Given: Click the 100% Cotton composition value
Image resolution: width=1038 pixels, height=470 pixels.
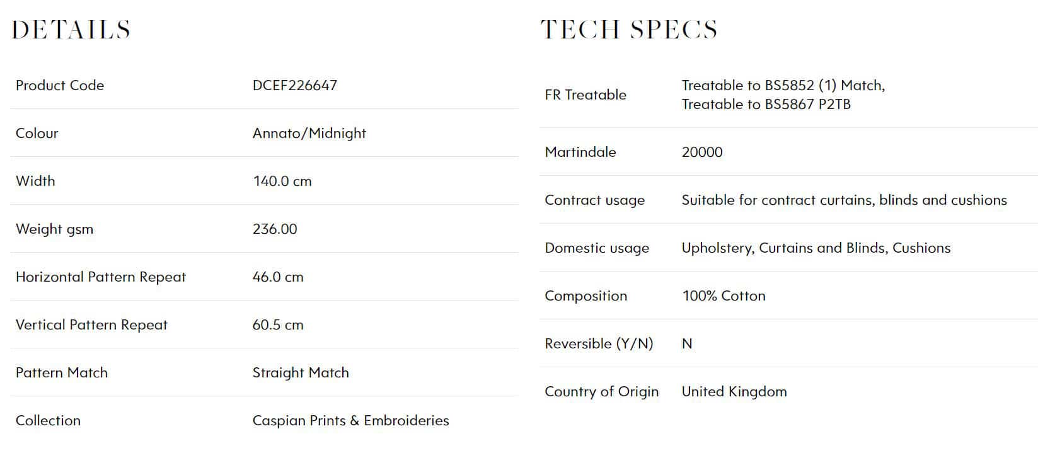Looking at the screenshot, I should pos(724,296).
